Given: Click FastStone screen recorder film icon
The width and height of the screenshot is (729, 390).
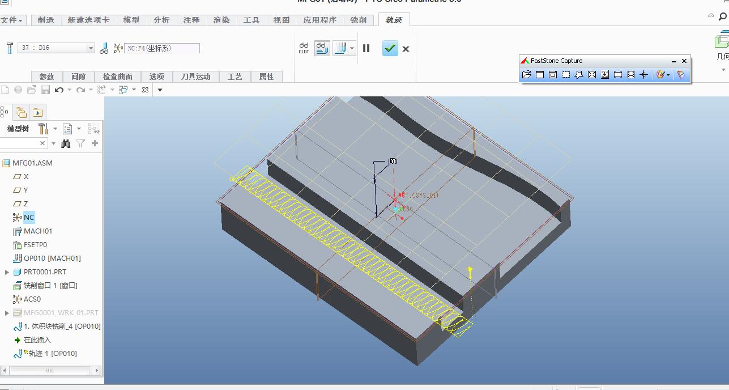Looking at the screenshot, I should tap(630, 74).
